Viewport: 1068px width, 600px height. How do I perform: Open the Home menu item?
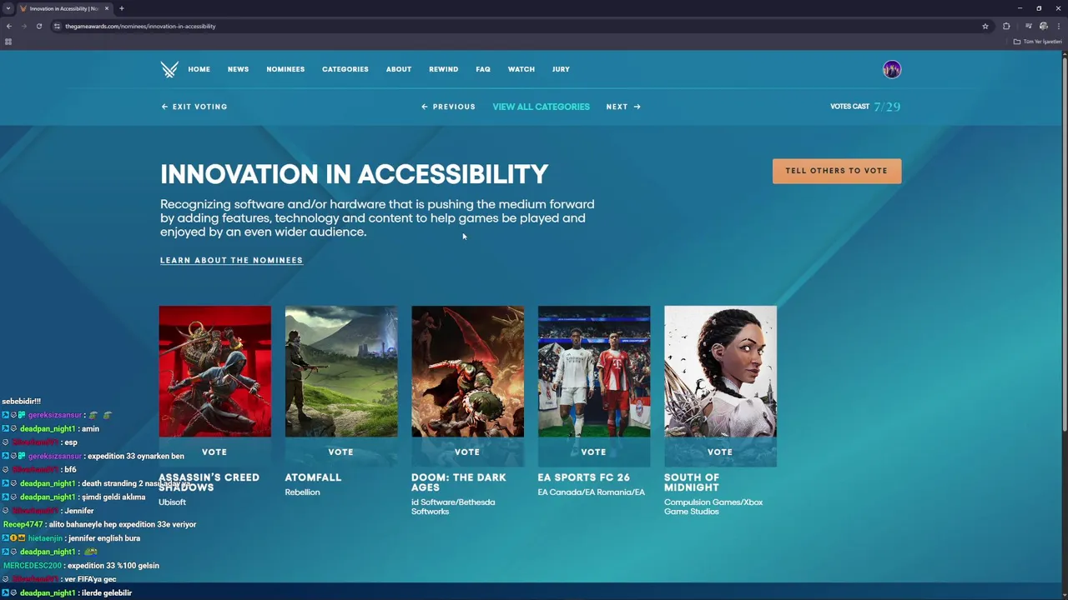click(x=199, y=69)
